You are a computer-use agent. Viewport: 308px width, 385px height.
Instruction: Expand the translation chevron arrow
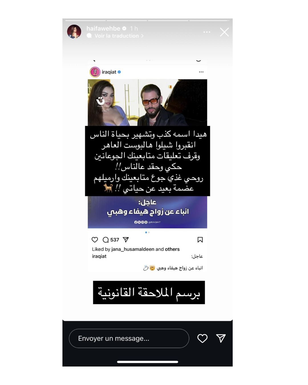click(142, 36)
